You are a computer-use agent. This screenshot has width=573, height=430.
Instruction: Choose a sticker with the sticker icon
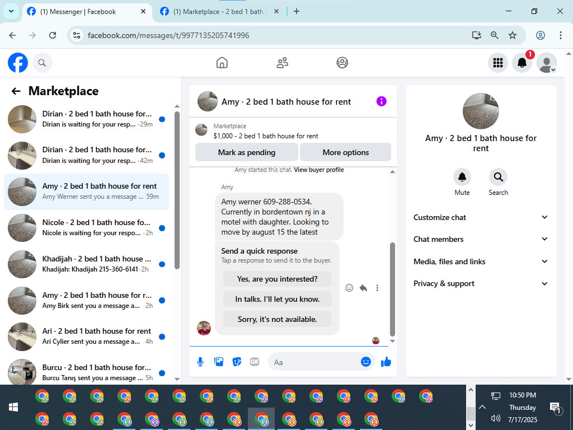click(x=237, y=362)
